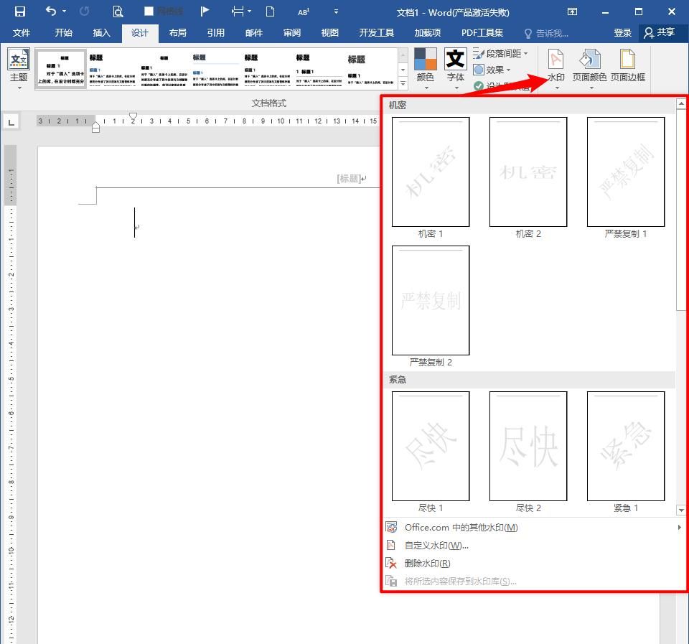This screenshot has height=644, width=689.
Task: Select the first document style set thumbnail
Action: click(61, 70)
